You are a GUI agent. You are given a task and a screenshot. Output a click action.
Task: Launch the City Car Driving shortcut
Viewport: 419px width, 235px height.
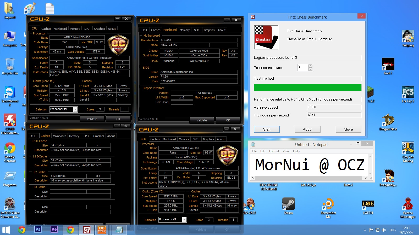point(408,152)
